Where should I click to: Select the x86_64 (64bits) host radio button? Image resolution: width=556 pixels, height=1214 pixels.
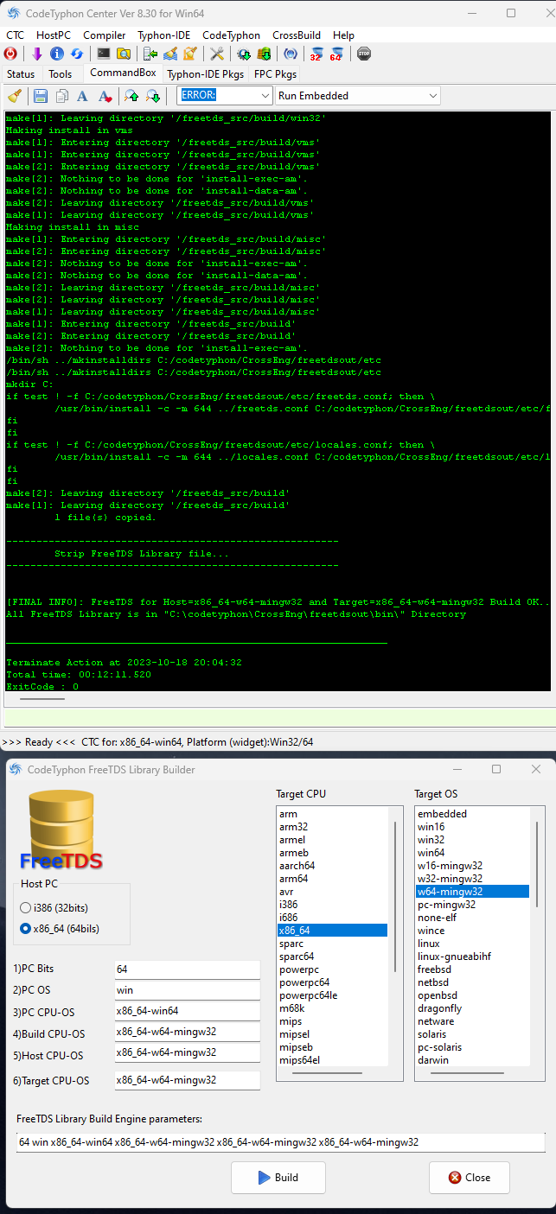coord(25,928)
